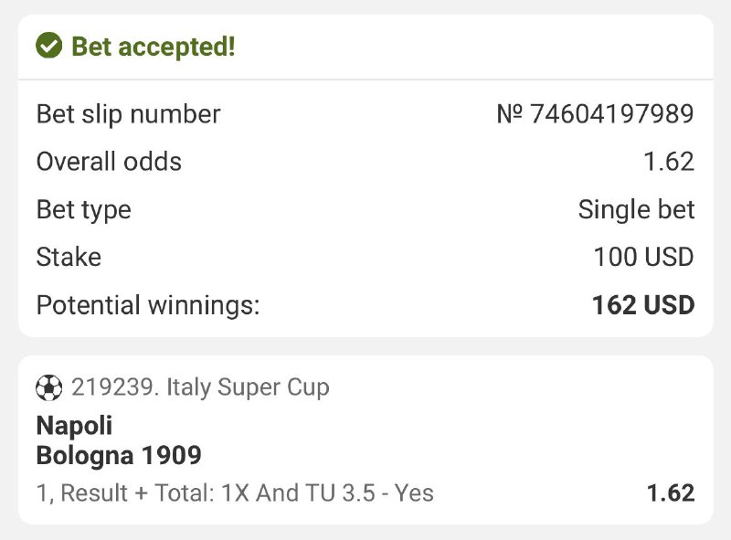This screenshot has width=731, height=540.
Task: Click the "Yes" outcome in selection line
Action: (x=415, y=493)
